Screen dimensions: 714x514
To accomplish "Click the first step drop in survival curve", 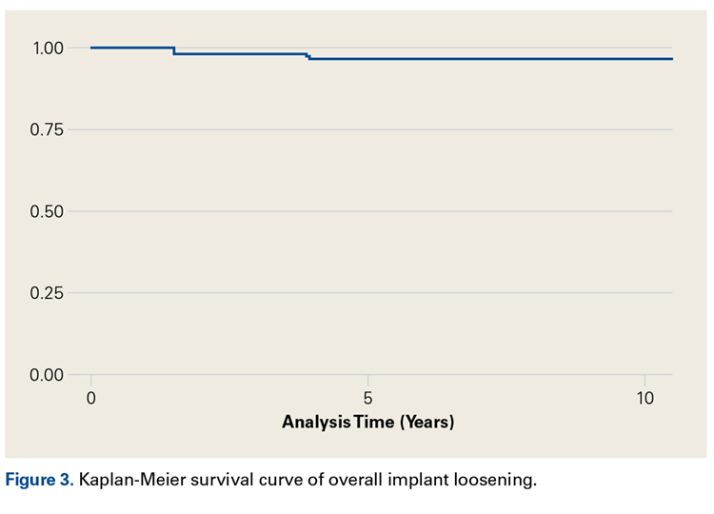I will point(173,50).
